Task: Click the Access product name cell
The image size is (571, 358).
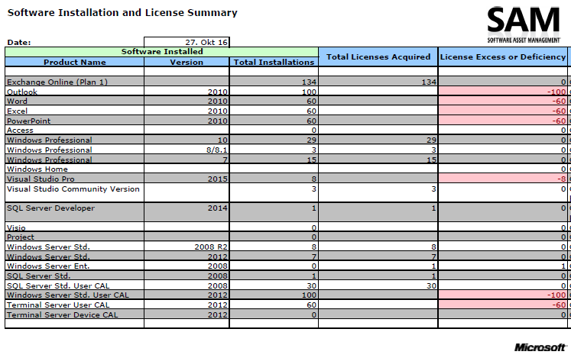Action: coord(75,130)
